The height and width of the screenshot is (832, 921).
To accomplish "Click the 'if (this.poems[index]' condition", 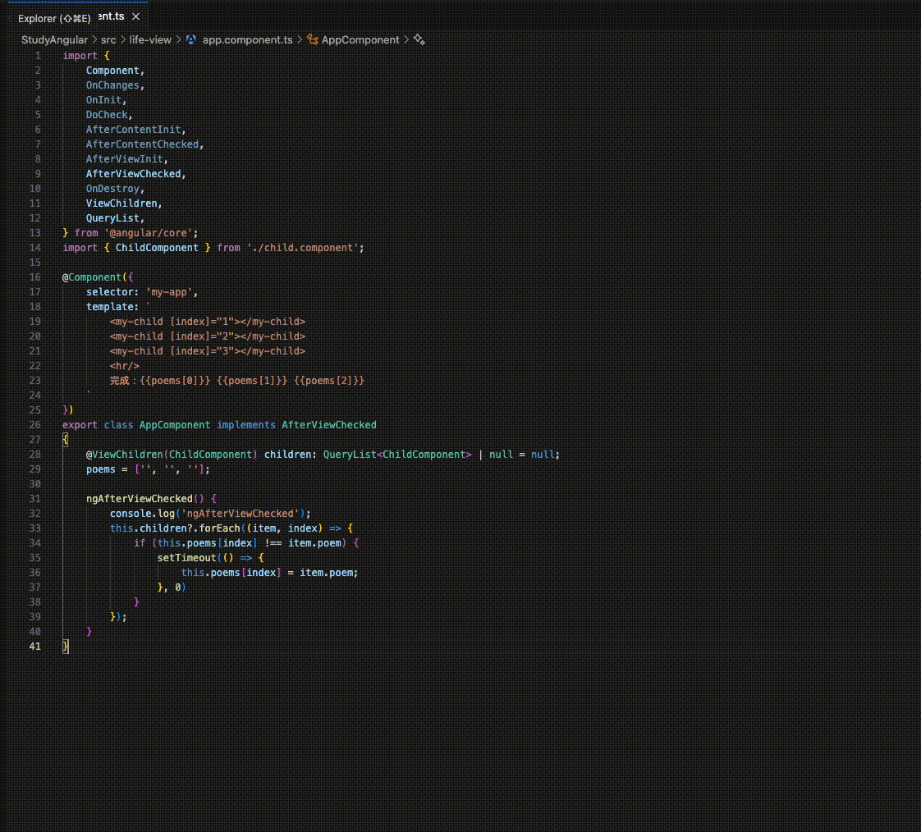I will (x=195, y=543).
